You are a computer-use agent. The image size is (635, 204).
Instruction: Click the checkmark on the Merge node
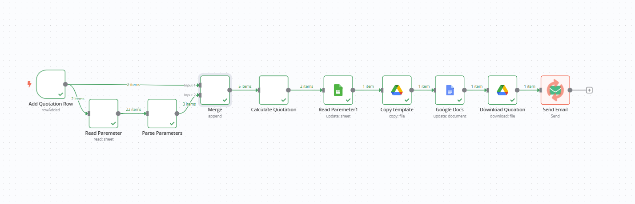pyautogui.click(x=225, y=100)
